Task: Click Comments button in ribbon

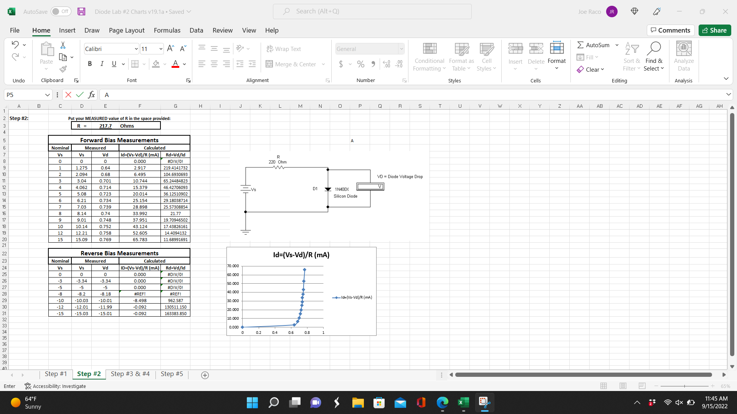Action: click(x=671, y=30)
